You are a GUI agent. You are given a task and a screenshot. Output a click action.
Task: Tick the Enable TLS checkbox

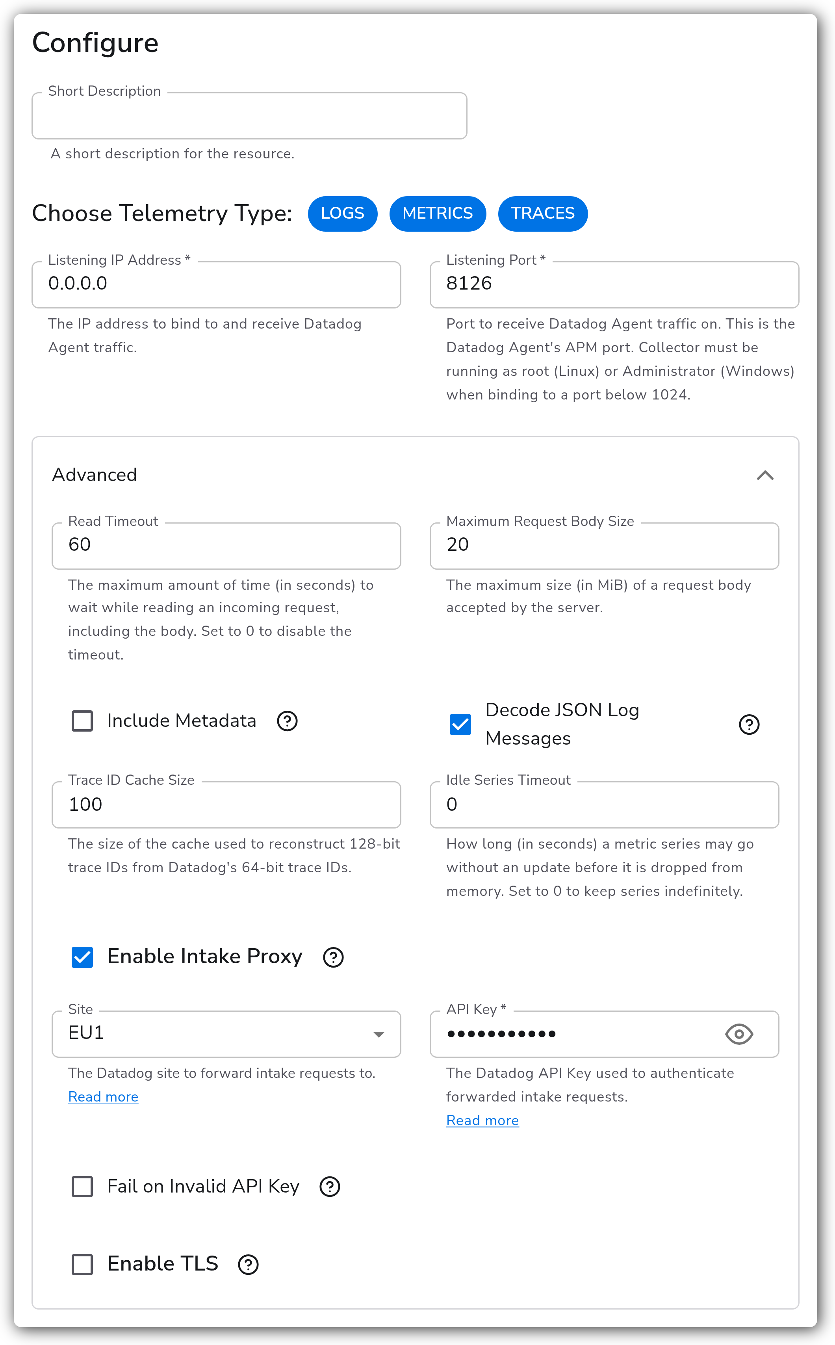[x=82, y=1264]
